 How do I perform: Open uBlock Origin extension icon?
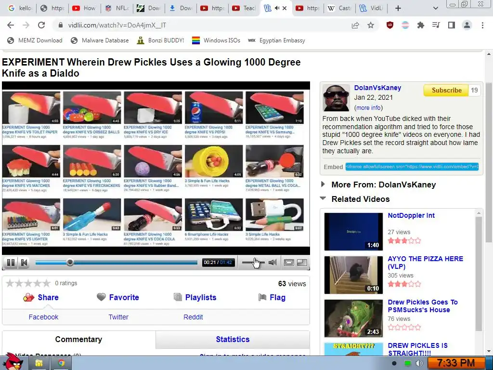390,25
